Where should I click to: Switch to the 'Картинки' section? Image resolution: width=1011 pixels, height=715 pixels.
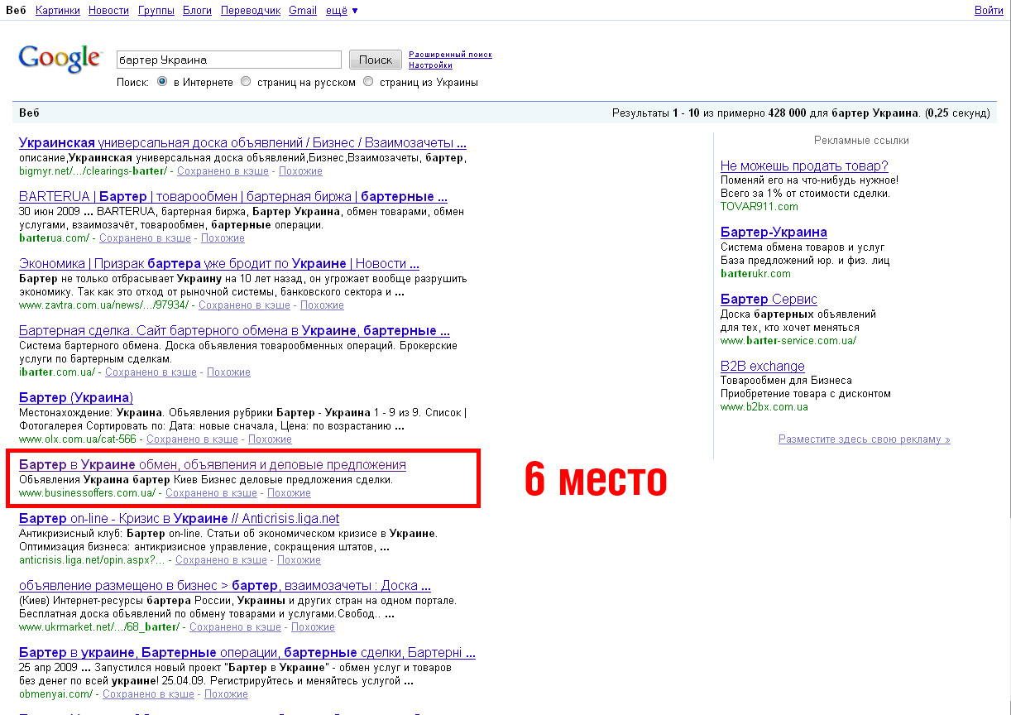(x=57, y=10)
